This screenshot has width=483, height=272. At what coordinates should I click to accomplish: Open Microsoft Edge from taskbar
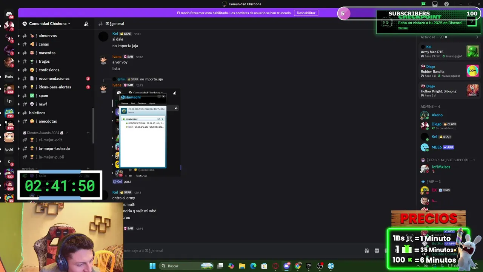(253, 266)
